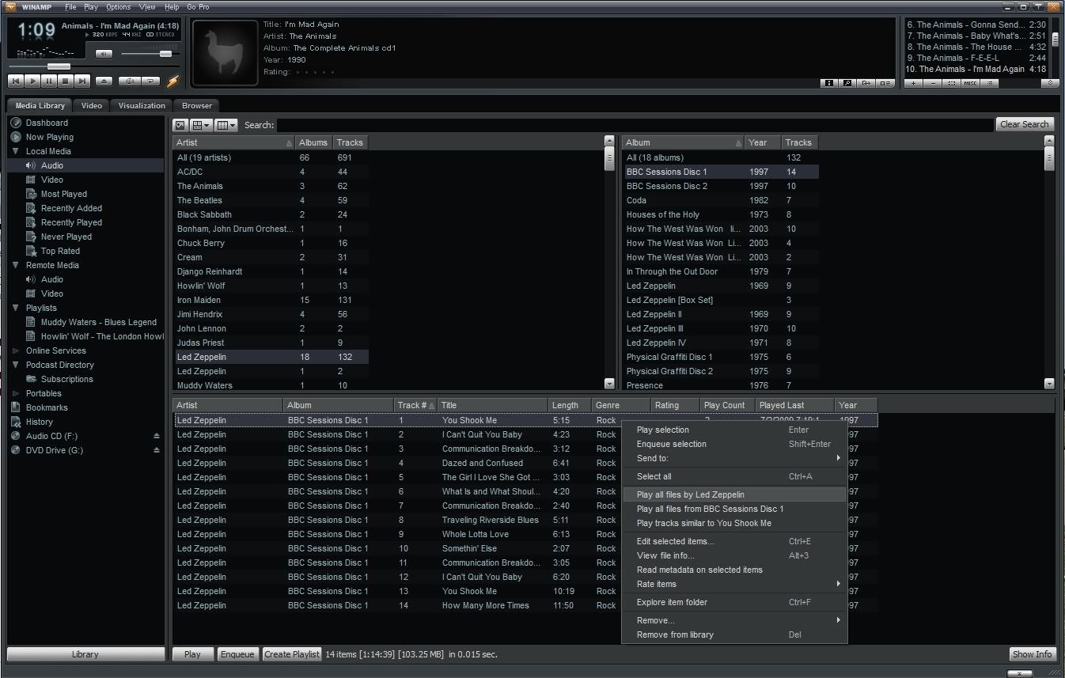Click the playlist remove (−) button
This screenshot has height=678, width=1065.
click(x=933, y=83)
